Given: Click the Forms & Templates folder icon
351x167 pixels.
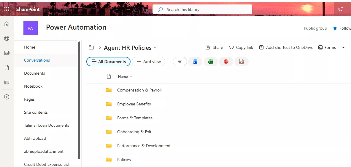Looking at the screenshot, I should click(109, 118).
